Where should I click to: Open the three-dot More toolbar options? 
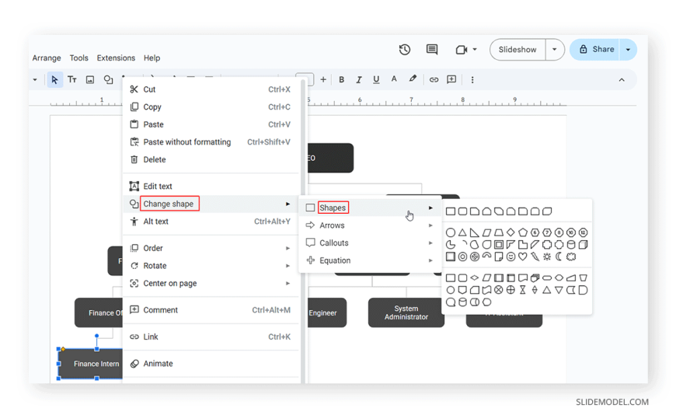click(472, 79)
